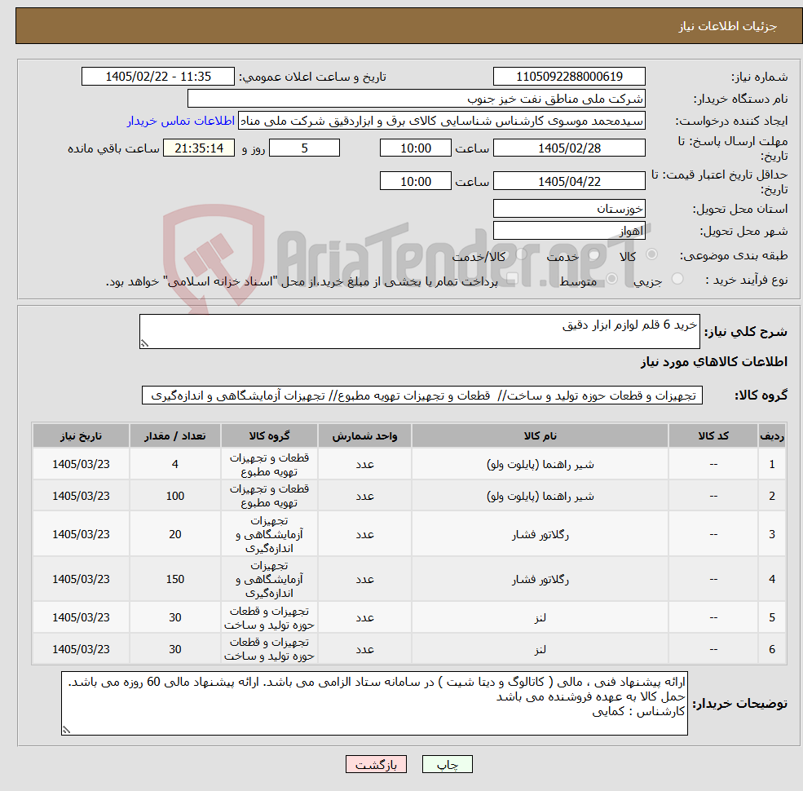Click the resize handle of buyer notes textarea
This screenshot has height=791, width=803.
66,730
